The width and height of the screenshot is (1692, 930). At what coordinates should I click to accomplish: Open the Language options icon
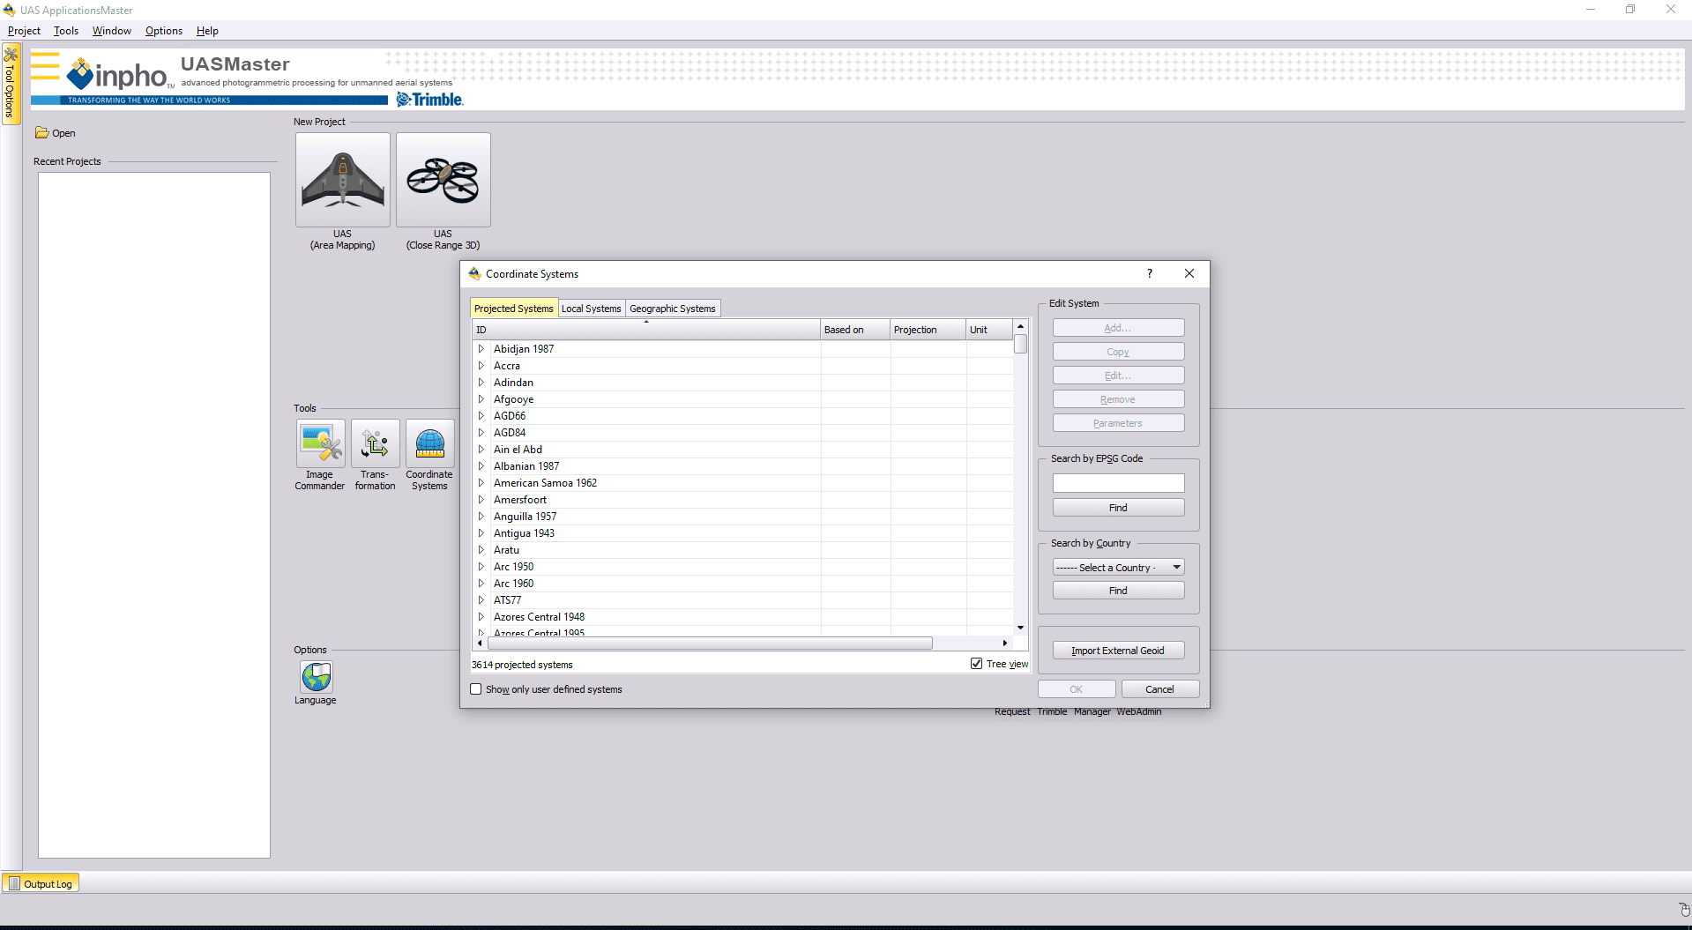[316, 677]
